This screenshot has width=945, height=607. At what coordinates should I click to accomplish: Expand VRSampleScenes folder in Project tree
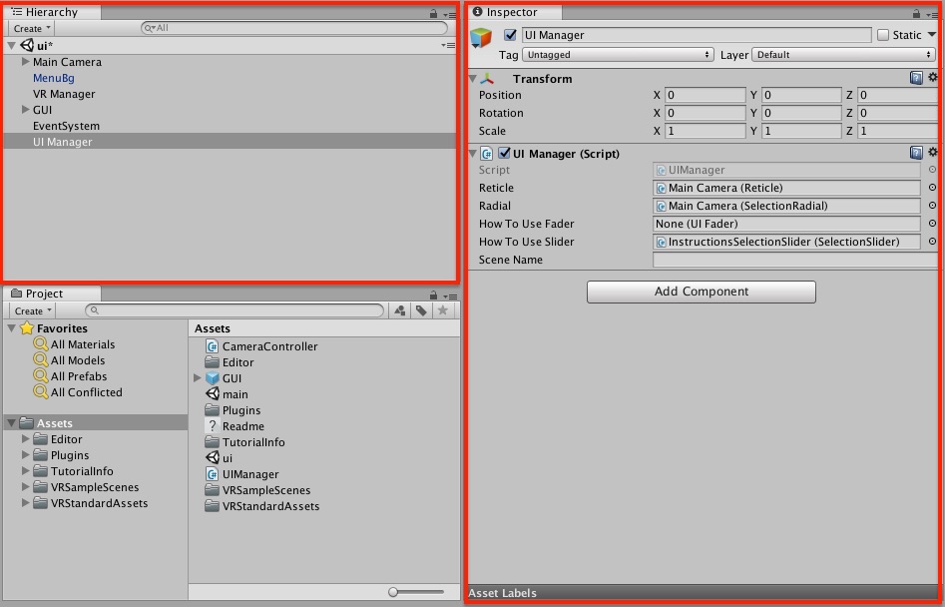point(25,486)
